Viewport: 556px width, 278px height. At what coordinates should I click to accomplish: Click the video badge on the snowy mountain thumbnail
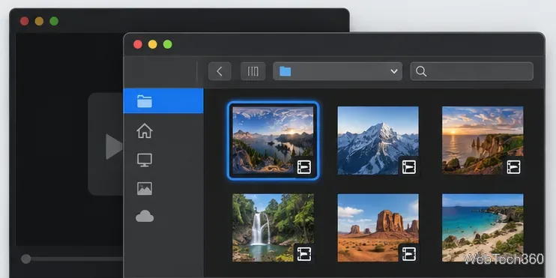click(x=409, y=166)
